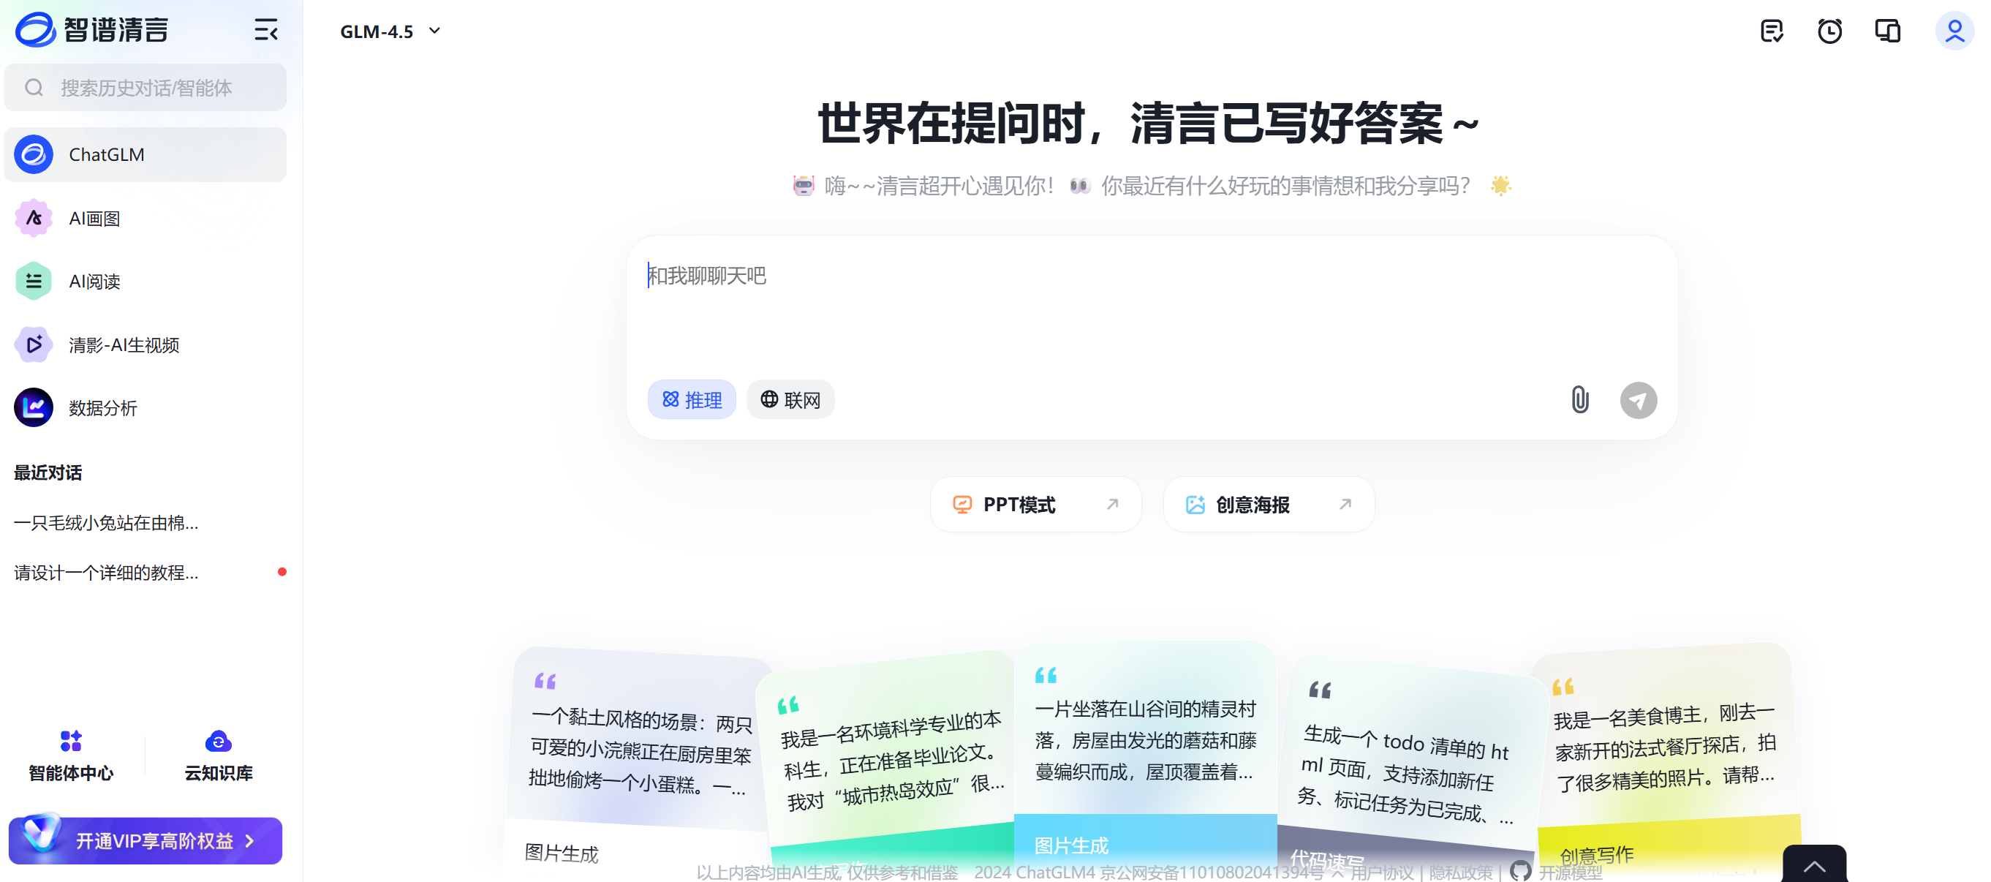Click 开通VIP享高阶权益 banner
The width and height of the screenshot is (1991, 882).
point(146,840)
